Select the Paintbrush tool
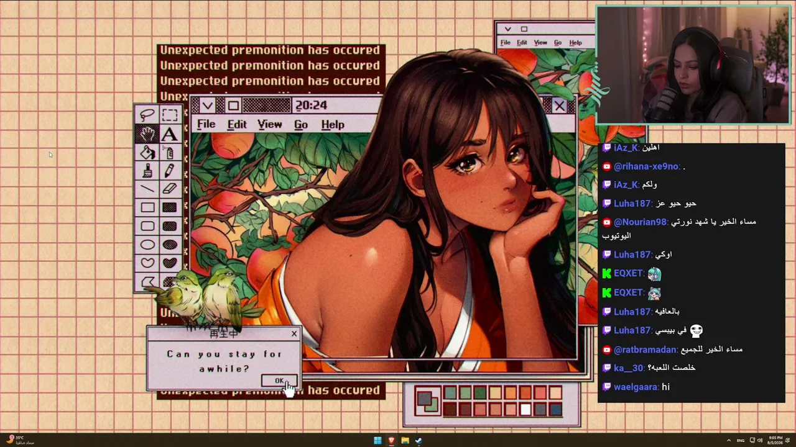This screenshot has width=796, height=447. [x=147, y=171]
